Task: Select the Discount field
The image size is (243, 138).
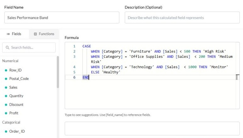Action: pyautogui.click(x=16, y=104)
